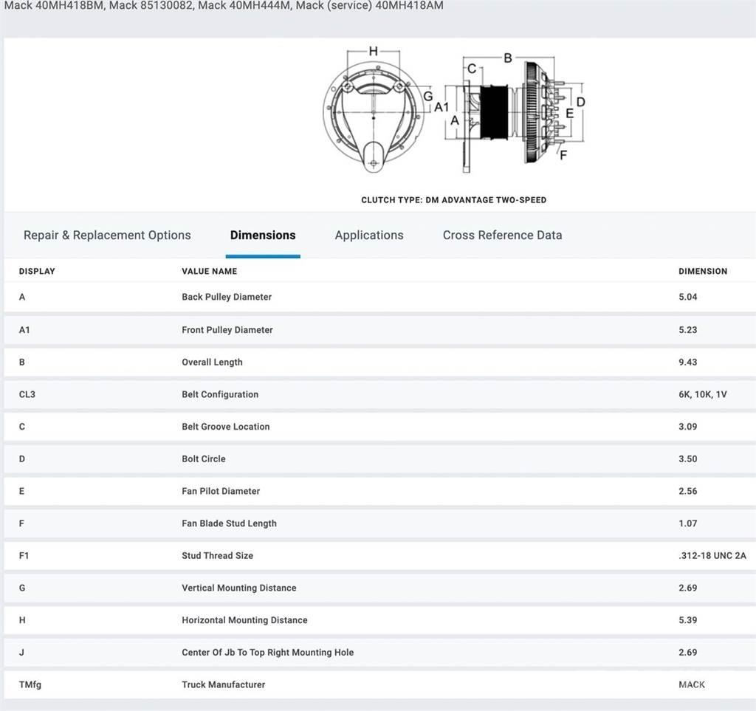Image resolution: width=756 pixels, height=711 pixels.
Task: Select the Stud Thread Size value
Action: pyautogui.click(x=712, y=556)
